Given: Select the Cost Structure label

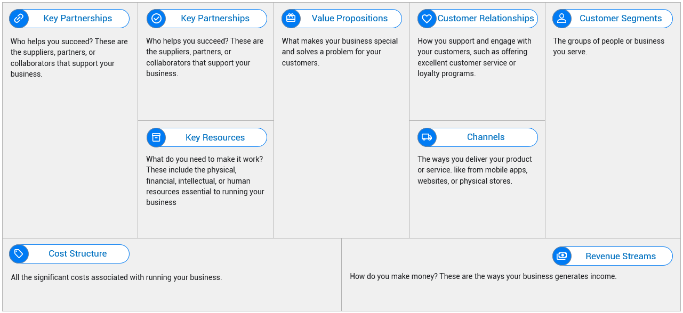Looking at the screenshot, I should coord(78,254).
